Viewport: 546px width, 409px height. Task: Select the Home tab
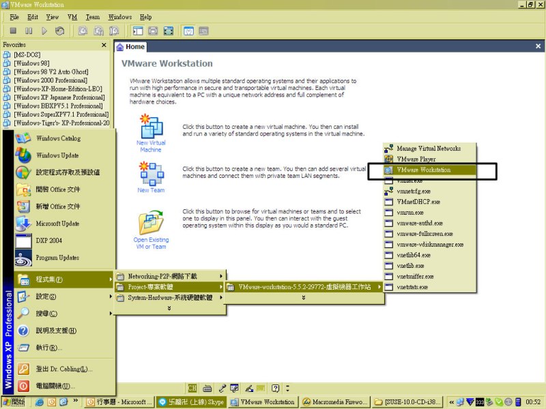pos(130,46)
